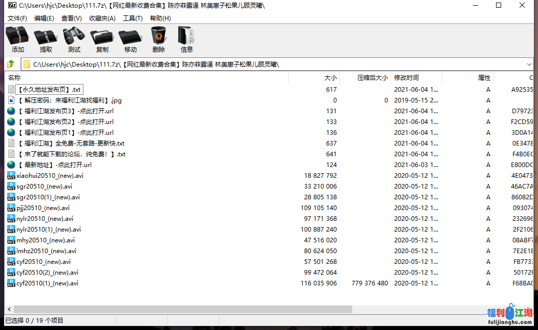Expand the address bar path dropdown

click(529, 64)
